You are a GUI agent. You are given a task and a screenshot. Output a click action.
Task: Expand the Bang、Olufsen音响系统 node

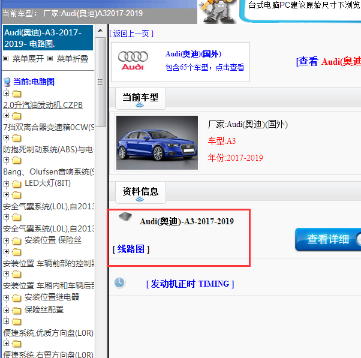coord(6,160)
